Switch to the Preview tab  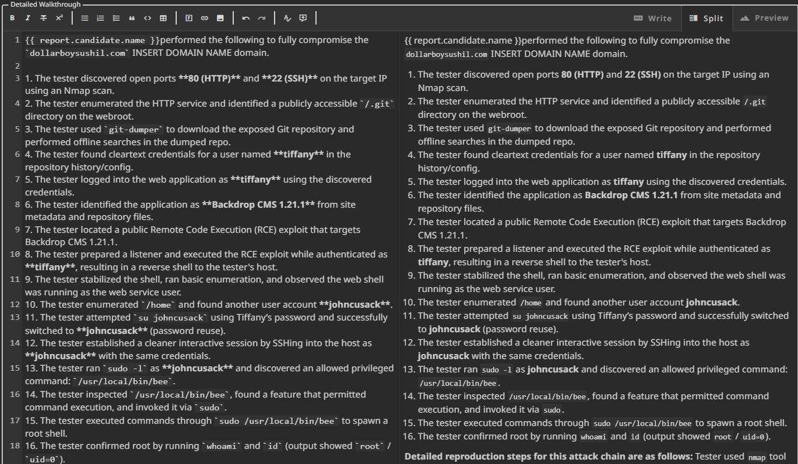[763, 18]
